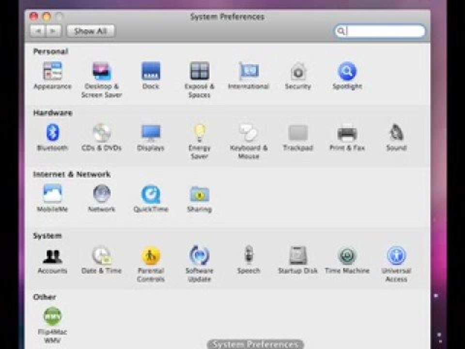The height and width of the screenshot is (349, 465).
Task: Click the System section heading
Action: pyautogui.click(x=47, y=236)
